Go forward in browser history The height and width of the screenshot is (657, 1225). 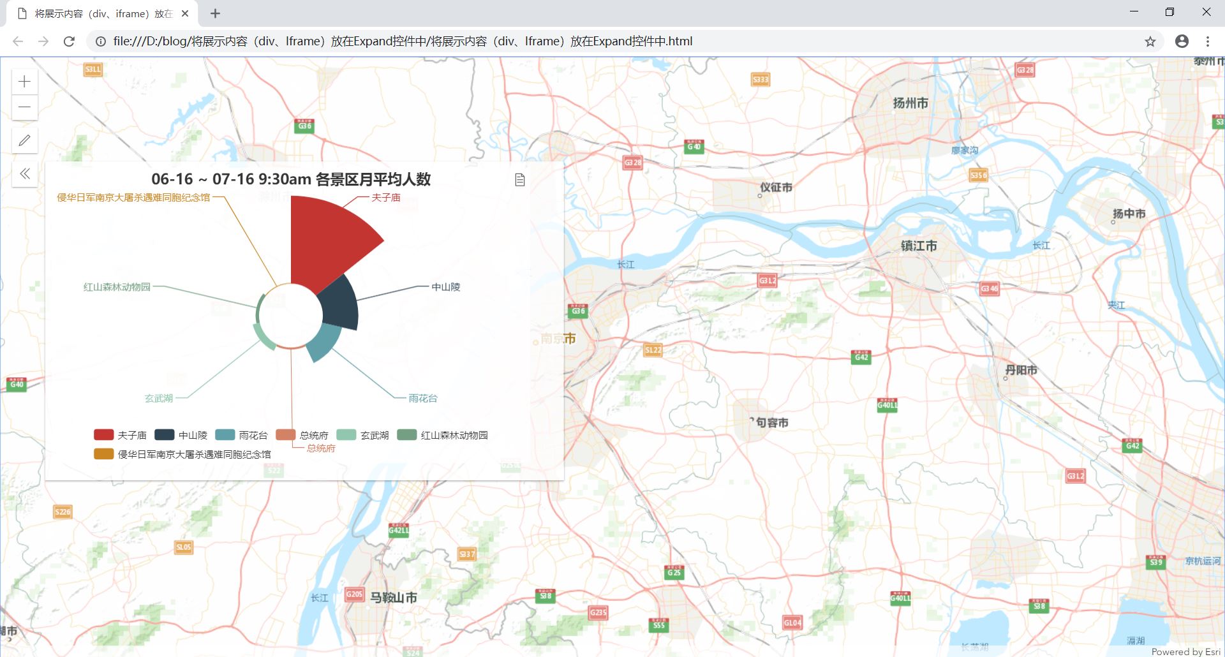tap(43, 41)
